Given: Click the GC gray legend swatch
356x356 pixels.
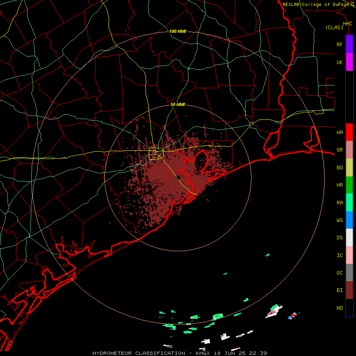Looking at the screenshot, I should (349, 273).
